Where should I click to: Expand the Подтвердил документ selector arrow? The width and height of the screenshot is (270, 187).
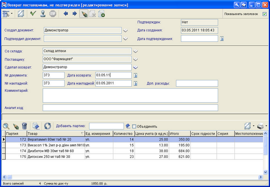pyautogui.click(x=126, y=39)
